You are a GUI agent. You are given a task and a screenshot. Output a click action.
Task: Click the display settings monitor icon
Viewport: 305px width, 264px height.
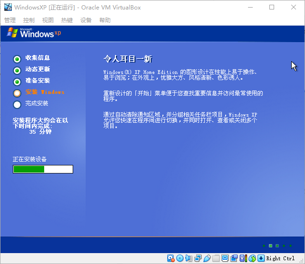[x=225, y=258]
